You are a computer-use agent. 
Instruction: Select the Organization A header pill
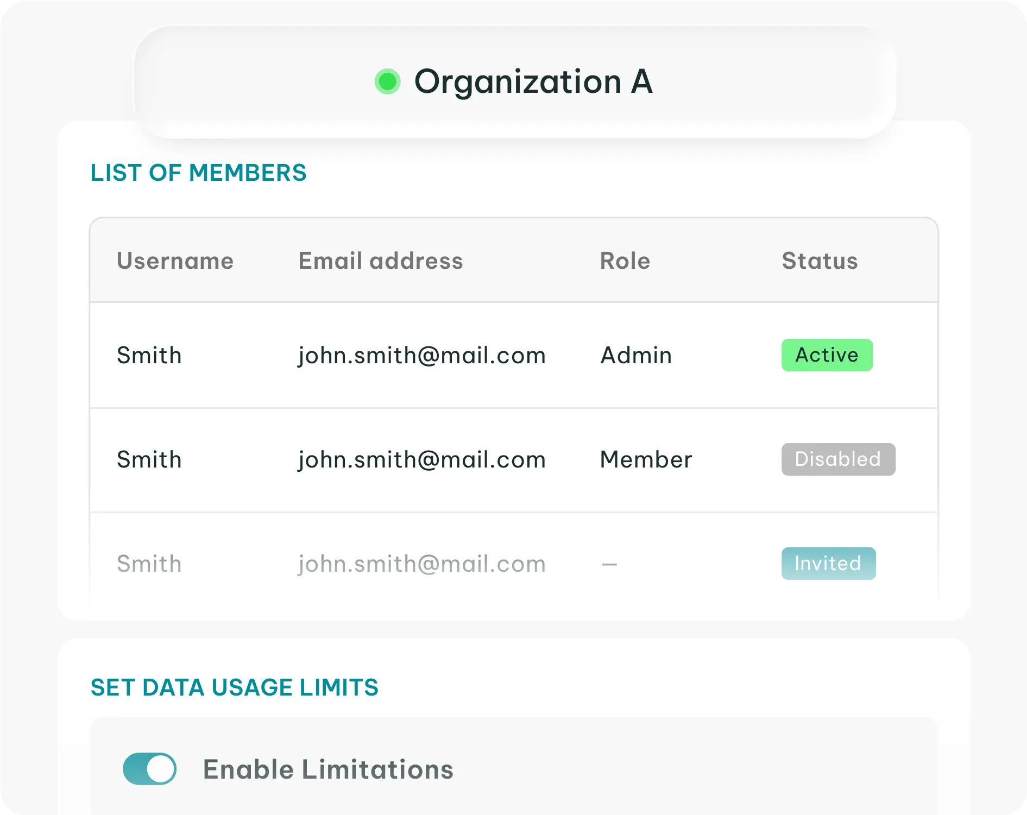coord(514,81)
